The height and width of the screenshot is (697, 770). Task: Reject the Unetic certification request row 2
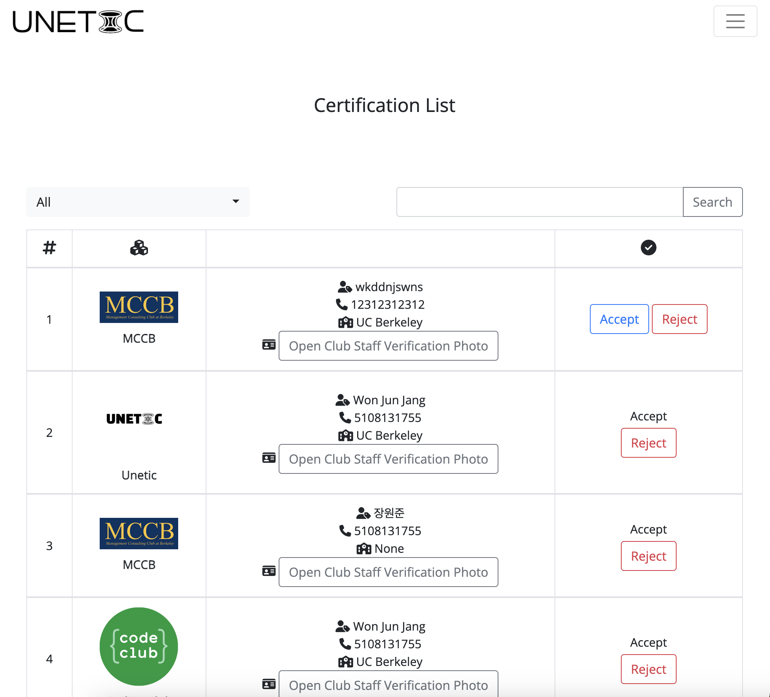click(648, 443)
